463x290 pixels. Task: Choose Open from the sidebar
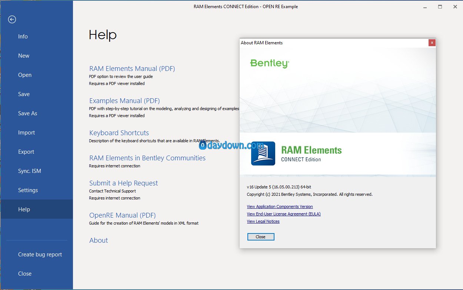pos(37,75)
